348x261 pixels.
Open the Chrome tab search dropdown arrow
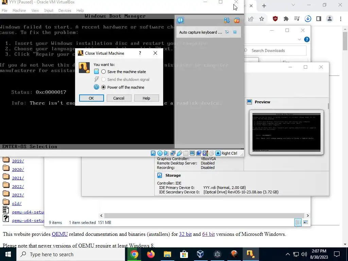[293, 5]
